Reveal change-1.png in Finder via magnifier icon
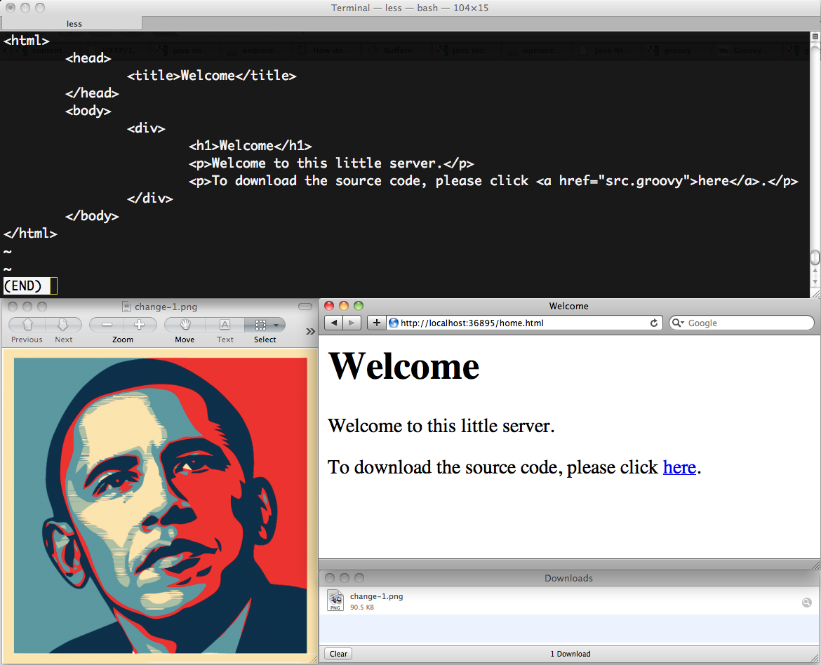821x665 pixels. click(x=807, y=602)
